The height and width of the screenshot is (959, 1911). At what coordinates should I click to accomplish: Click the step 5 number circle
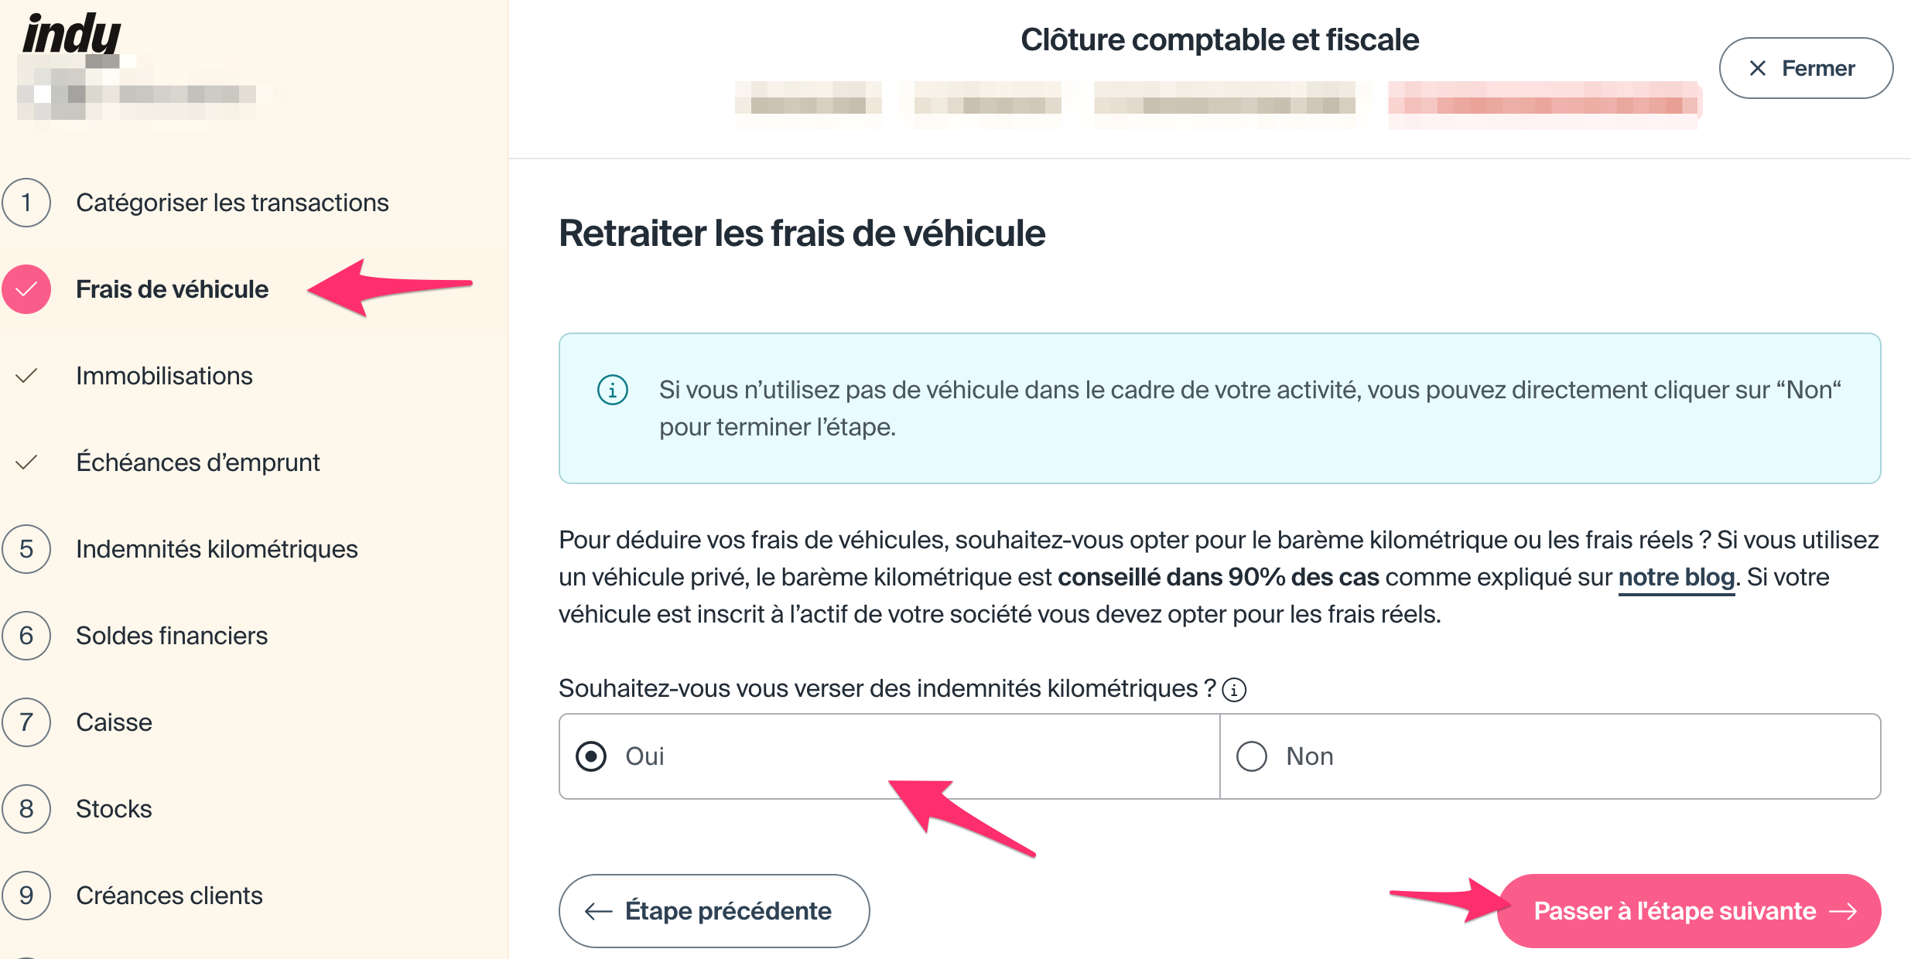[x=26, y=549]
